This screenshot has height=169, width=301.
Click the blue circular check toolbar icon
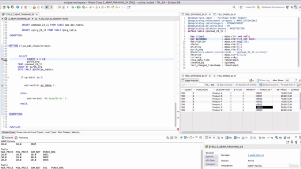coord(18,8)
